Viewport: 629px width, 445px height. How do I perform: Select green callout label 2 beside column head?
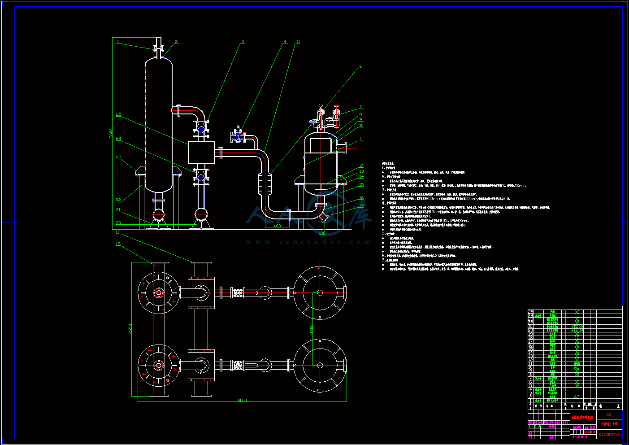(x=176, y=42)
